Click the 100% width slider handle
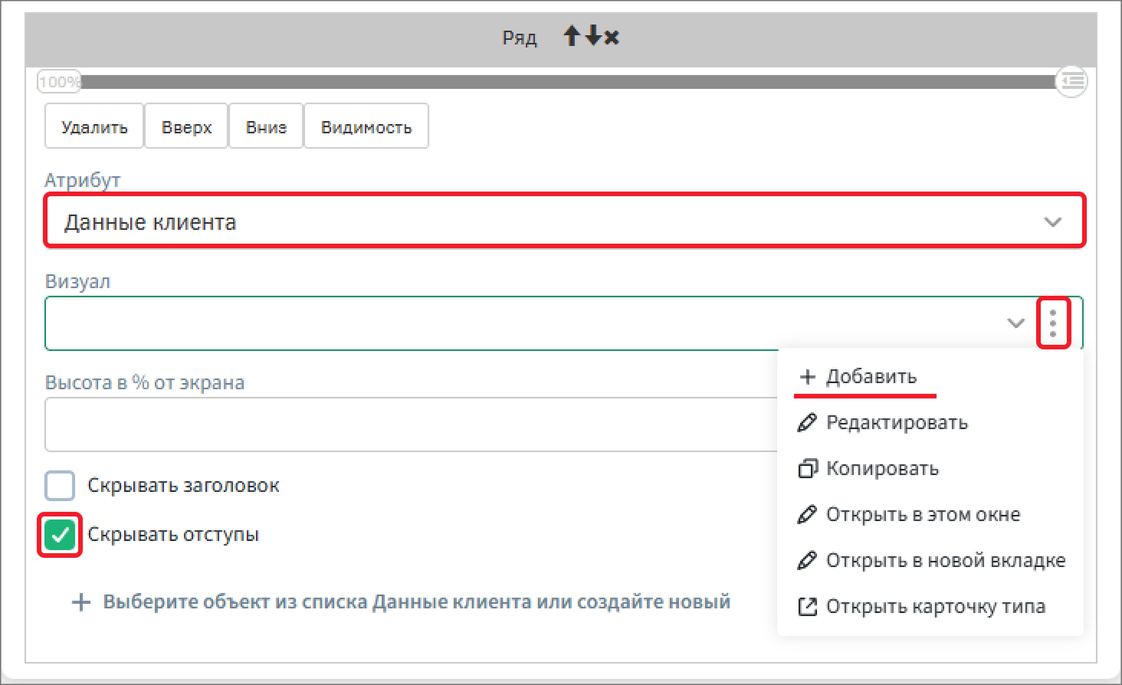The width and height of the screenshot is (1122, 685). (x=59, y=82)
